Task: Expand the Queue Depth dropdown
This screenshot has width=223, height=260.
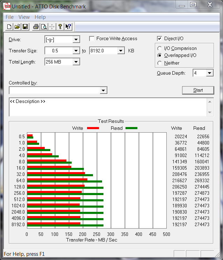Action: click(209, 73)
